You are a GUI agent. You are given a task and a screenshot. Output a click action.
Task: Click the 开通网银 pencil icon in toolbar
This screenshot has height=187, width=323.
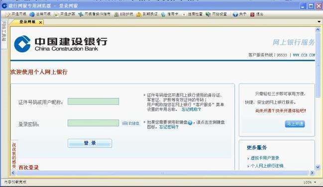pos(8,14)
